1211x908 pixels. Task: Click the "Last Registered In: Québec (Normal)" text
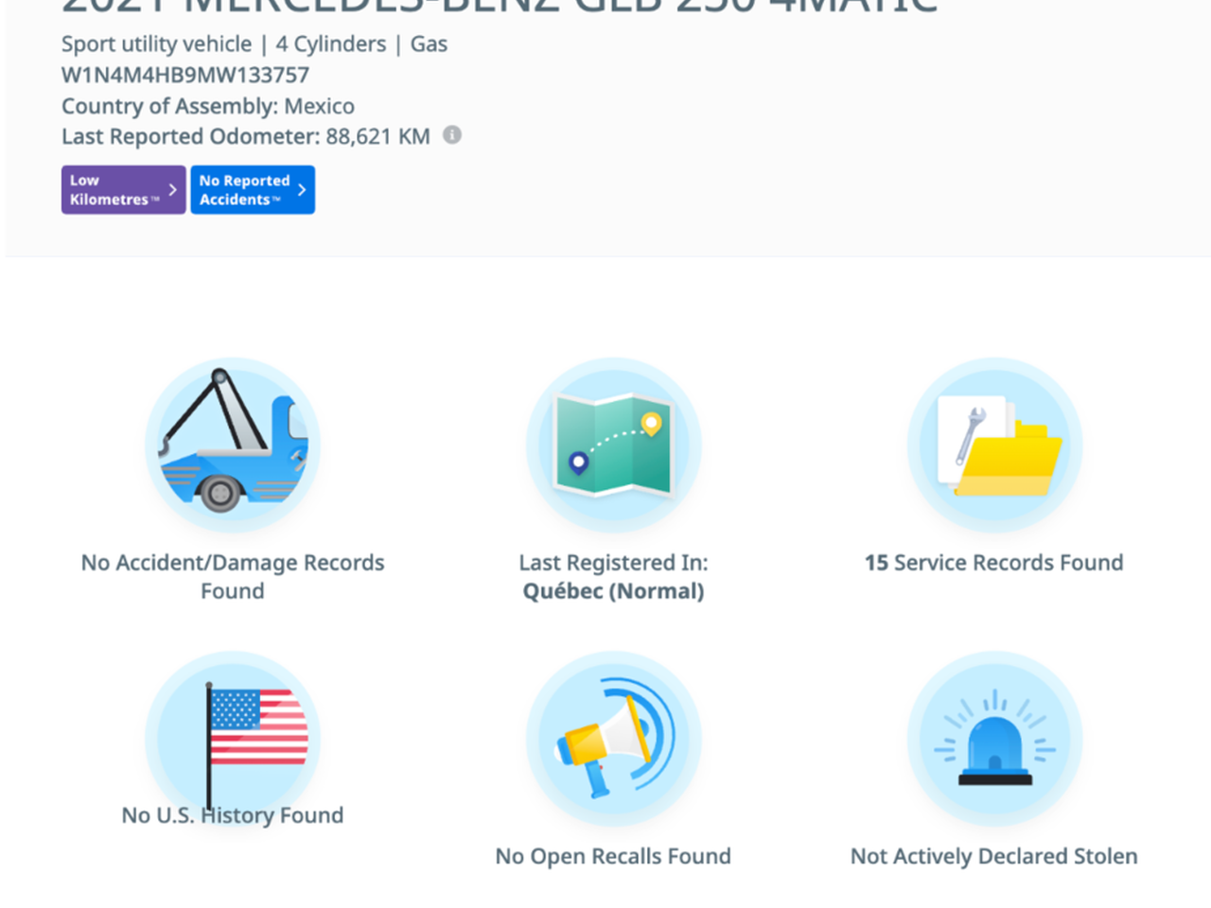pyautogui.click(x=613, y=577)
